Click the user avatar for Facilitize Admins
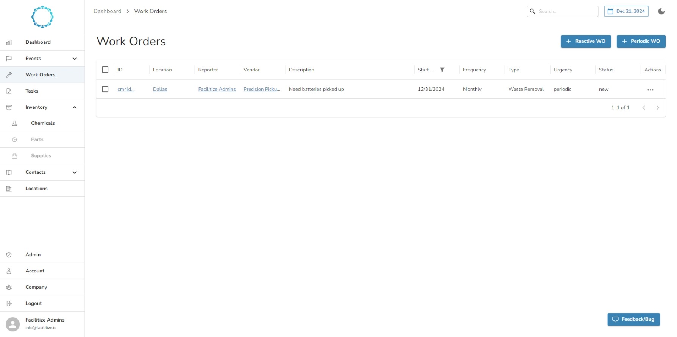The image size is (677, 337). (x=13, y=324)
